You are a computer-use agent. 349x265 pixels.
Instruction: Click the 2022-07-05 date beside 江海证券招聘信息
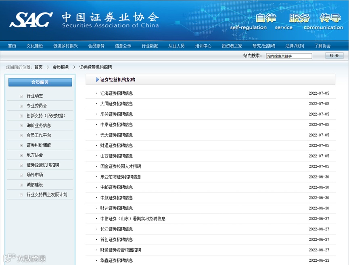(319, 93)
